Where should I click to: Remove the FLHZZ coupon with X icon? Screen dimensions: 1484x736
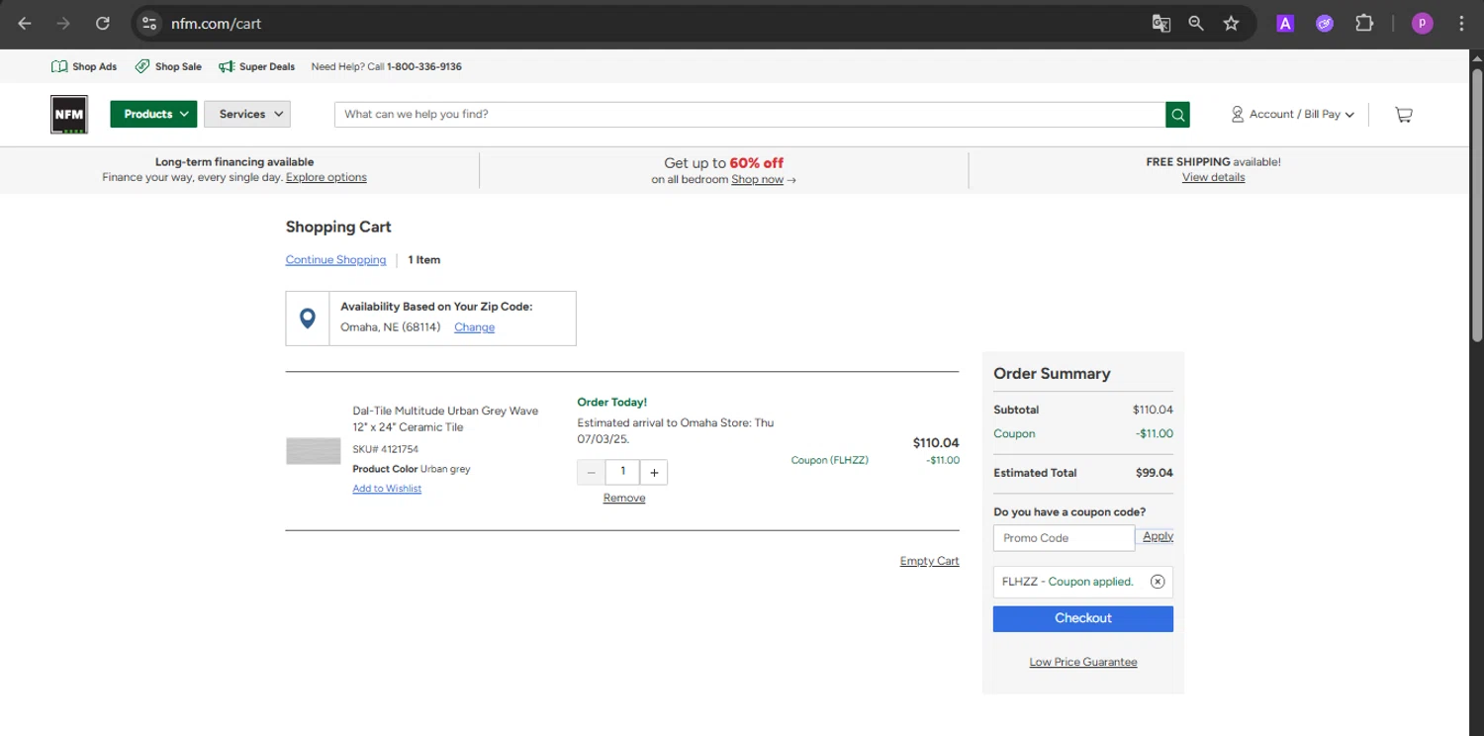pos(1158,582)
